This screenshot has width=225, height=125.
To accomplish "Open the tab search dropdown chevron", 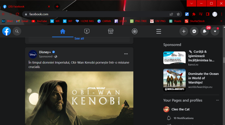I will click(x=191, y=3).
